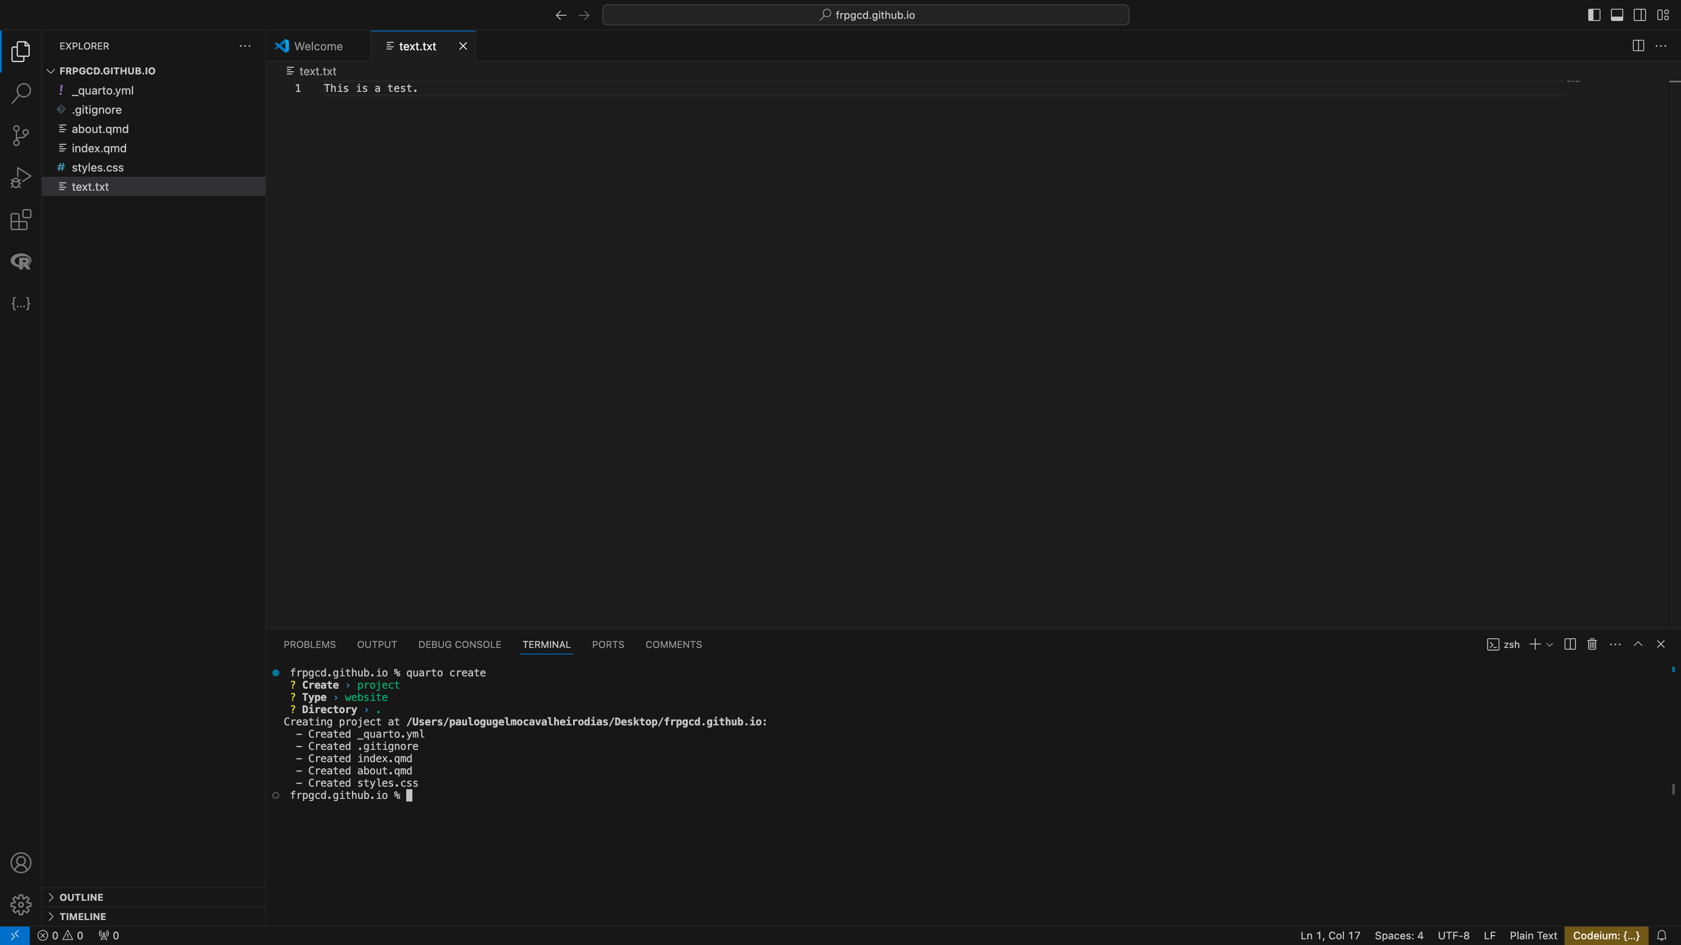Switch to the OUTPUT panel tab
This screenshot has width=1681, height=945.
(376, 644)
